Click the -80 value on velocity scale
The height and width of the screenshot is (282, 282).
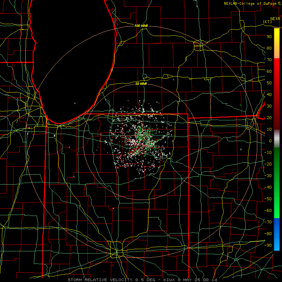[x=268, y=234]
